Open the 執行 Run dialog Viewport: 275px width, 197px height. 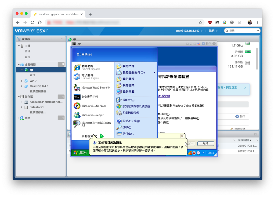[x=125, y=134]
